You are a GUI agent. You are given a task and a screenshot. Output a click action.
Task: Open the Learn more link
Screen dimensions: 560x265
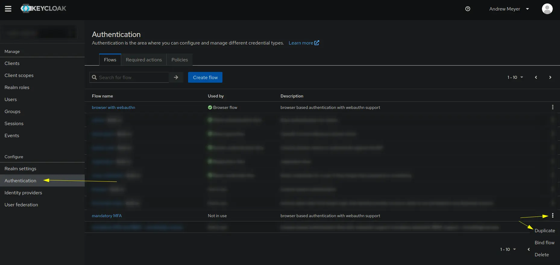point(304,43)
